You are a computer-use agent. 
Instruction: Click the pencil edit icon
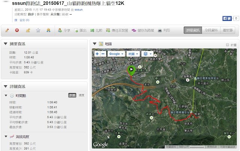7,30
